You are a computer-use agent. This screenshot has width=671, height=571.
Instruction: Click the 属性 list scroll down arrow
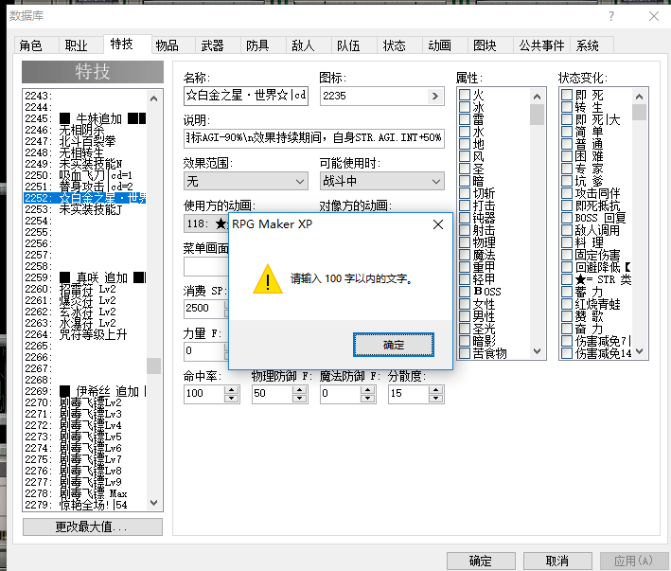537,351
